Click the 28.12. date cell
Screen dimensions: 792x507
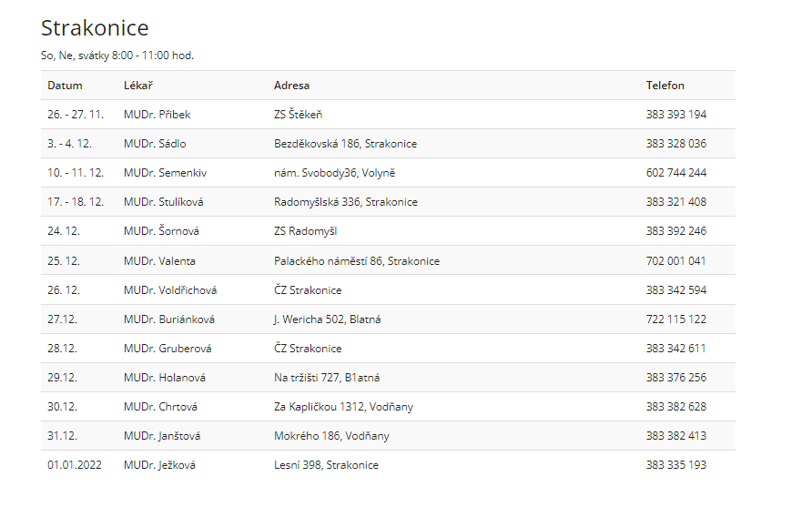64,349
